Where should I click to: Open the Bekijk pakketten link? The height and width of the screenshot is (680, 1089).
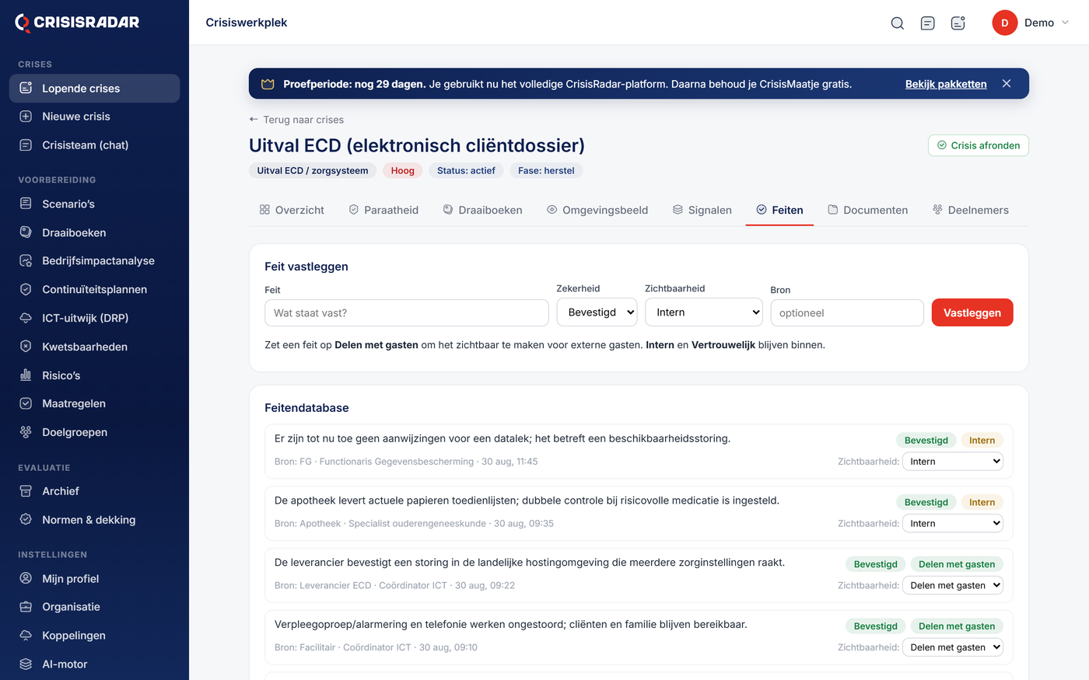[x=946, y=84]
